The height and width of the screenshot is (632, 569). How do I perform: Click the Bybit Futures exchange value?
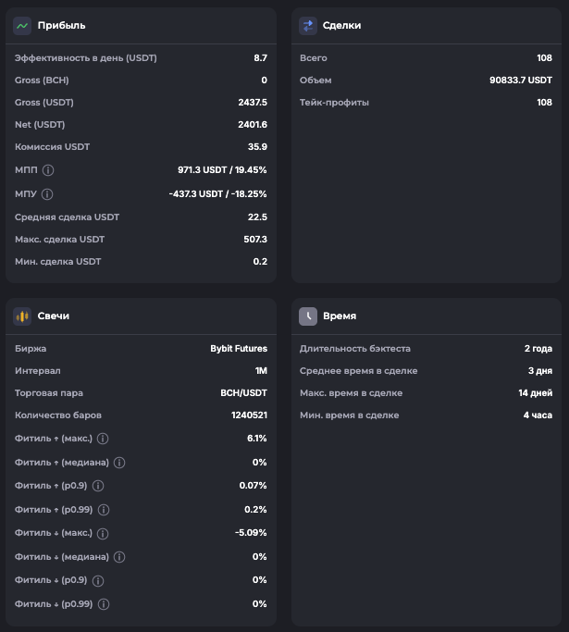point(239,349)
